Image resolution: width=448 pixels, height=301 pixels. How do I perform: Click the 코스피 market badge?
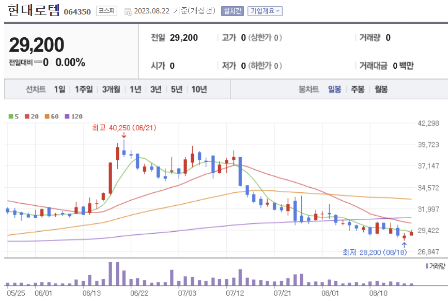106,11
